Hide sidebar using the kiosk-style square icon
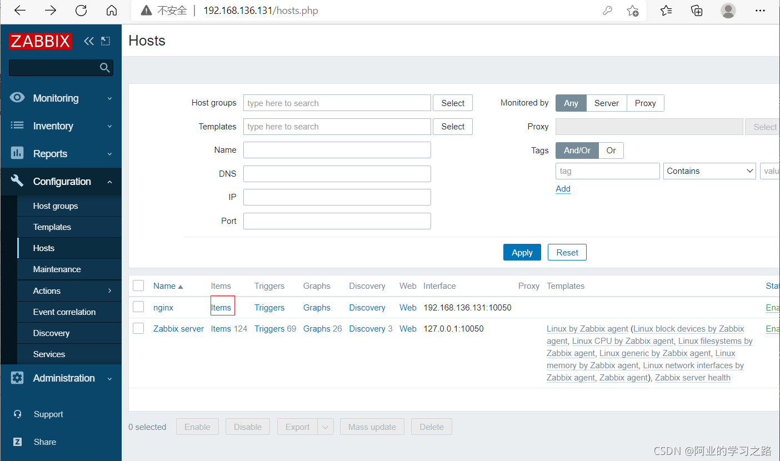Screen dimensions: 780x461 click(x=106, y=41)
